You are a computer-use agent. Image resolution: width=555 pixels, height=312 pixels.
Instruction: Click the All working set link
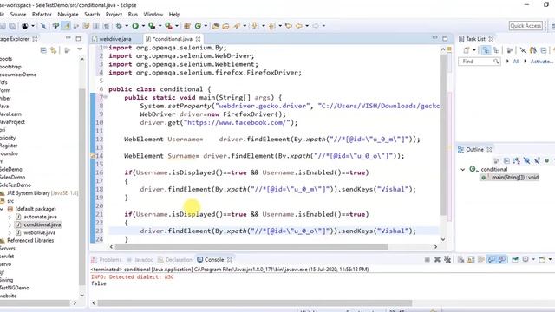(x=516, y=62)
